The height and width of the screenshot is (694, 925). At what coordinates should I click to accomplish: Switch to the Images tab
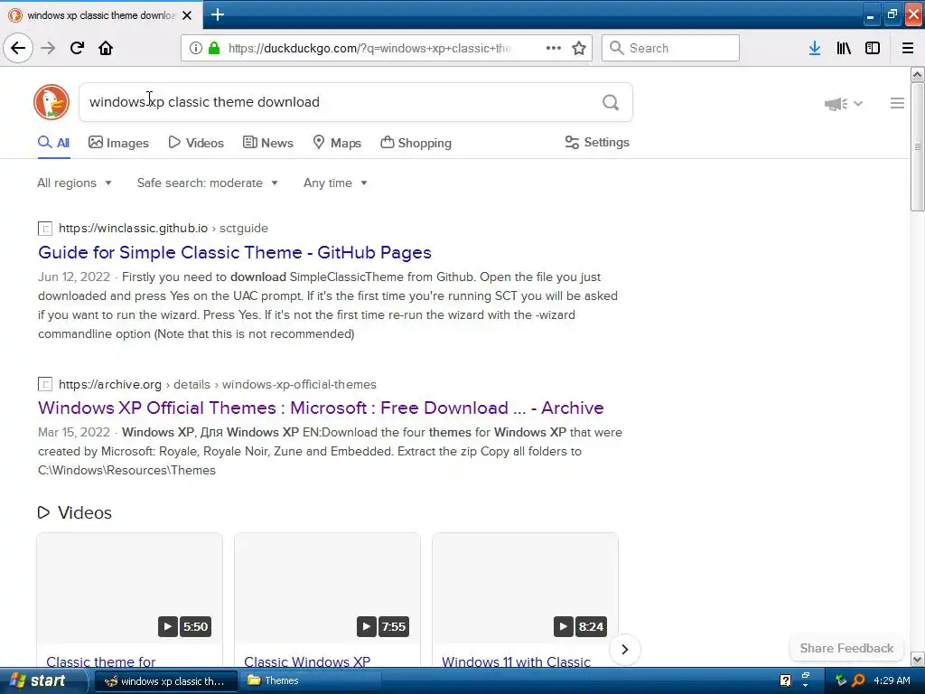coord(118,143)
